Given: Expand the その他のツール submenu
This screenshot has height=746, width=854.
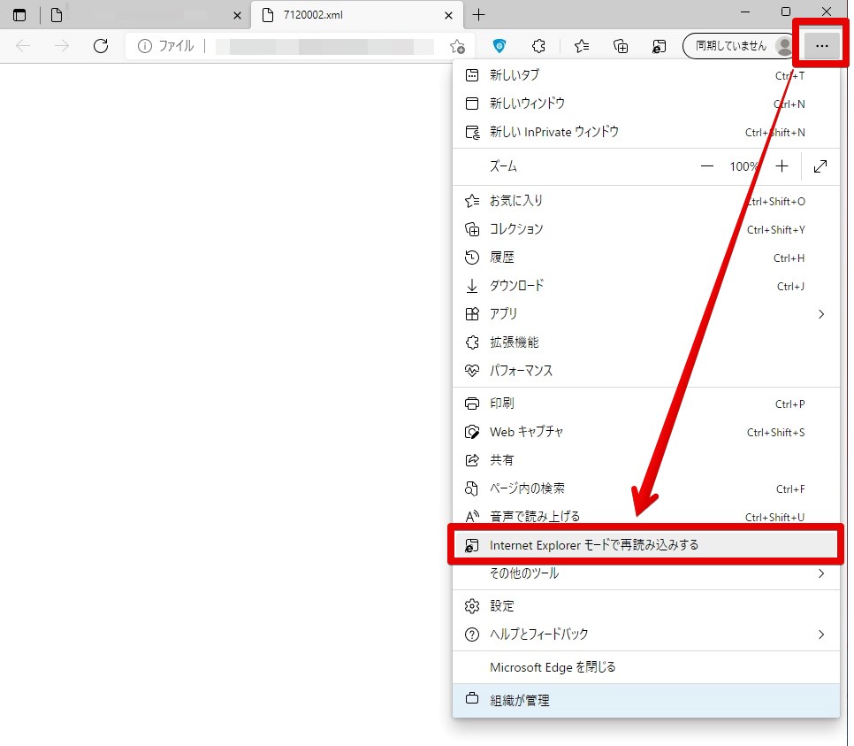Looking at the screenshot, I should [646, 573].
